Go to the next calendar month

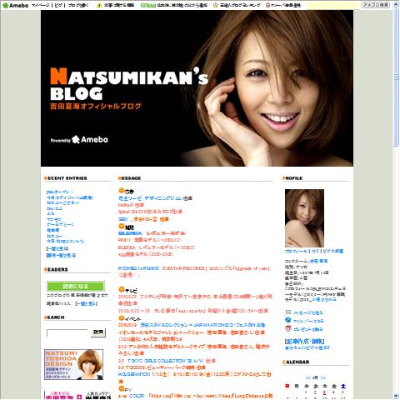pyautogui.click(x=322, y=377)
